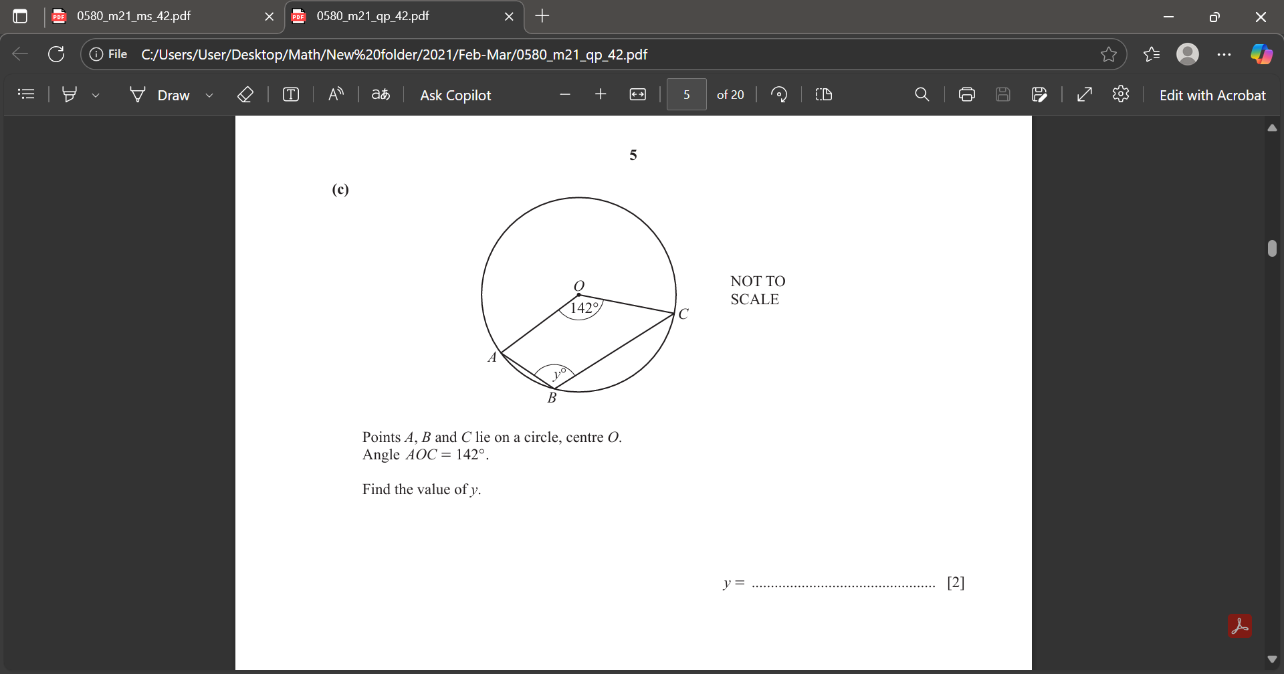
Task: Select the Highlight tool
Action: (x=70, y=94)
